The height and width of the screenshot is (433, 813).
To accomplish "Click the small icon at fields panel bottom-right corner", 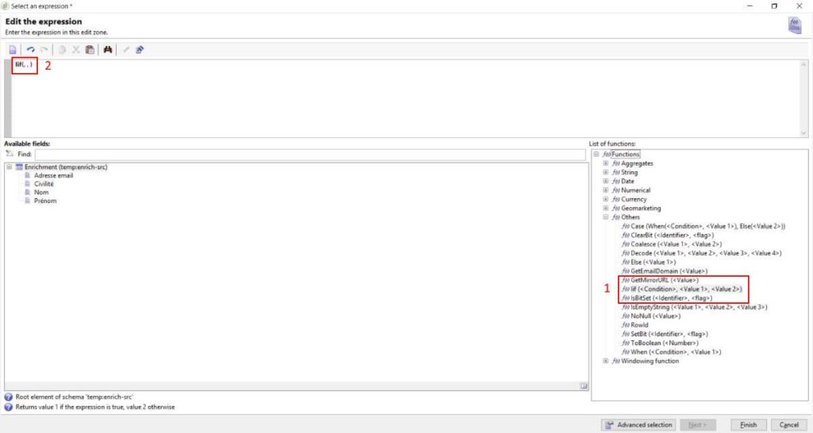I will coord(584,386).
